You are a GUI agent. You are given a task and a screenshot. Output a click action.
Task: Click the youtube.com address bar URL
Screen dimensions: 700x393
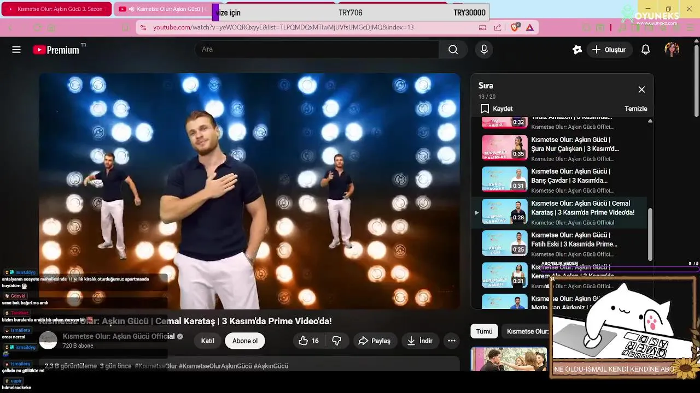[283, 27]
